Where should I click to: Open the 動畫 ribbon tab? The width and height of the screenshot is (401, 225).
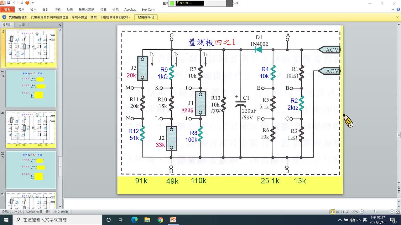[70, 10]
